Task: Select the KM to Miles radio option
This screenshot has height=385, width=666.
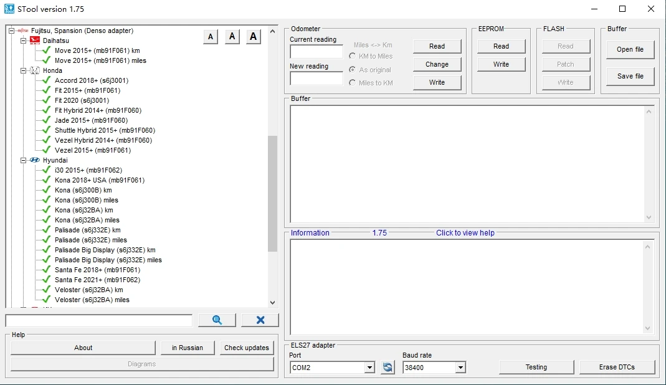Action: (x=353, y=56)
